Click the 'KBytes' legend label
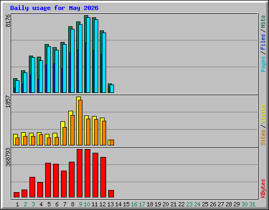This screenshot has width=269, height=210. (x=263, y=188)
